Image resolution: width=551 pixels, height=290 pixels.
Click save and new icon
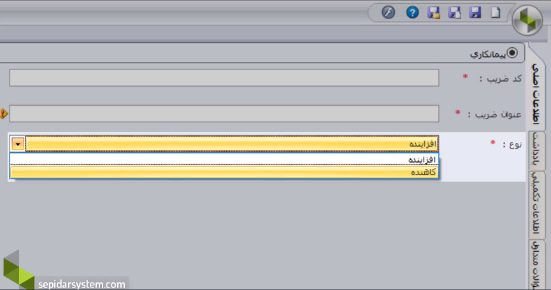click(454, 12)
